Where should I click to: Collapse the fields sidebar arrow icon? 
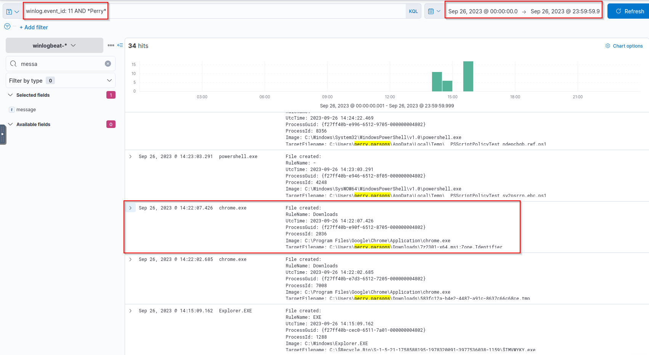tap(120, 45)
